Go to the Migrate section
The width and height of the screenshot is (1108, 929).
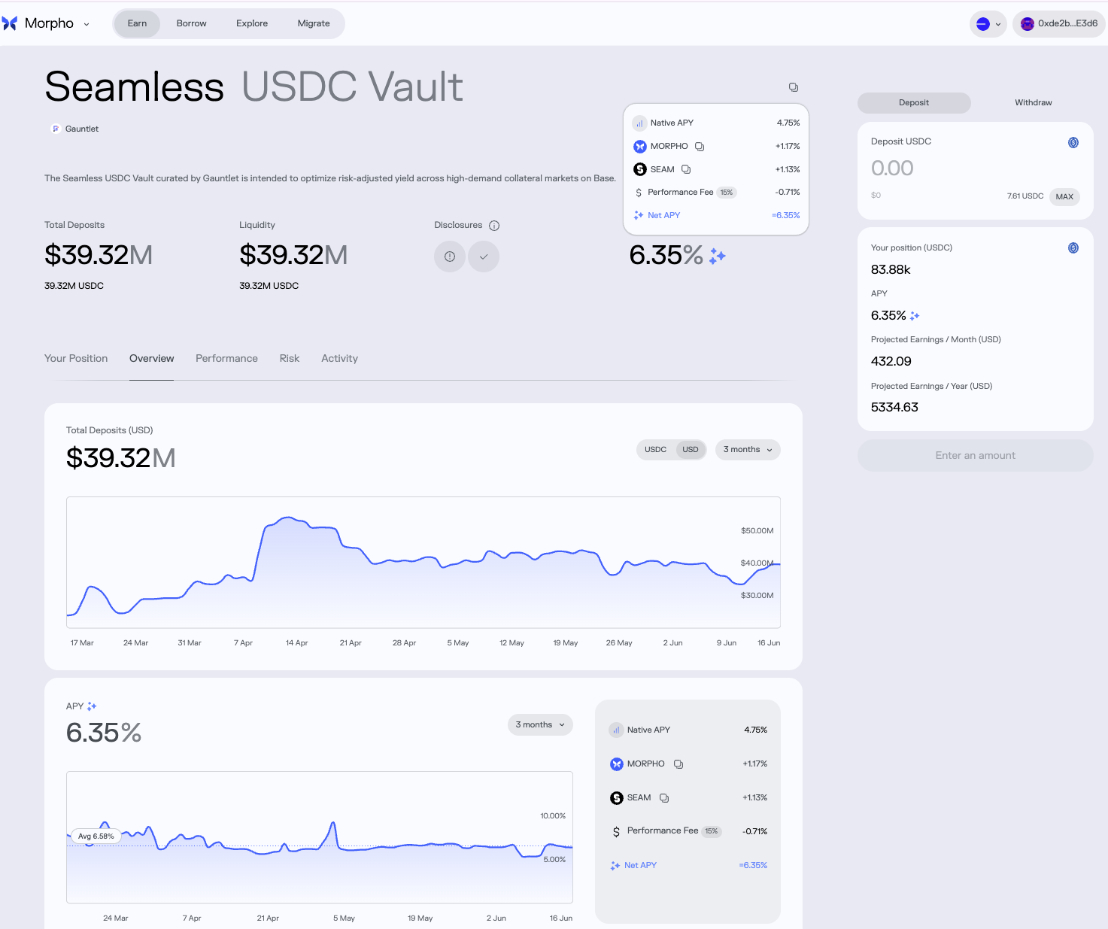(314, 23)
